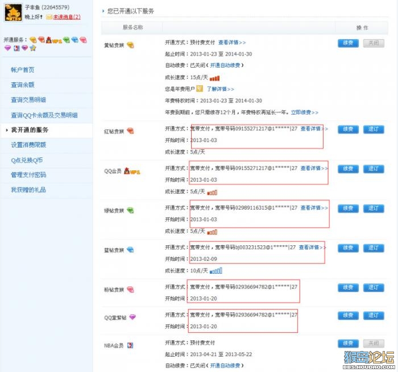Click 开通自动续费 link under NBA会员
The image size is (398, 372).
pyautogui.click(x=225, y=365)
